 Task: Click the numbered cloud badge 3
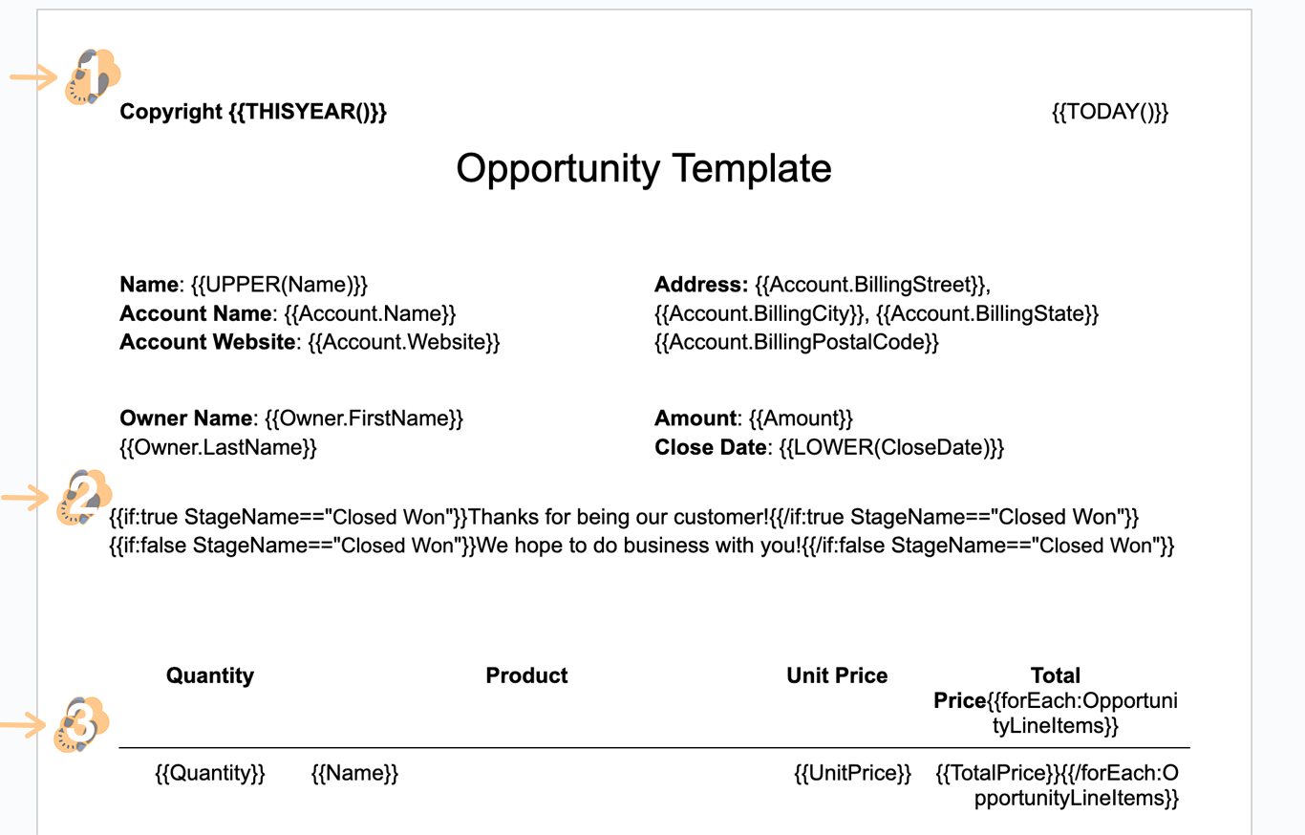coord(82,724)
